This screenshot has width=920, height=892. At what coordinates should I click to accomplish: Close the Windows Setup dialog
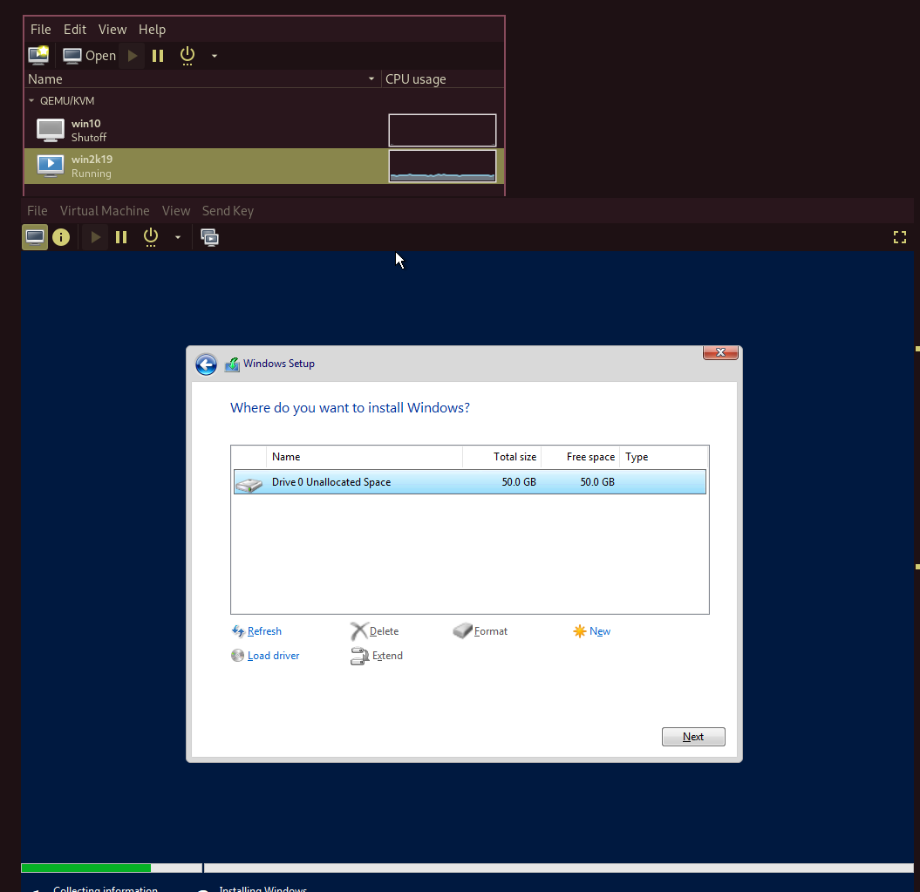tap(720, 352)
